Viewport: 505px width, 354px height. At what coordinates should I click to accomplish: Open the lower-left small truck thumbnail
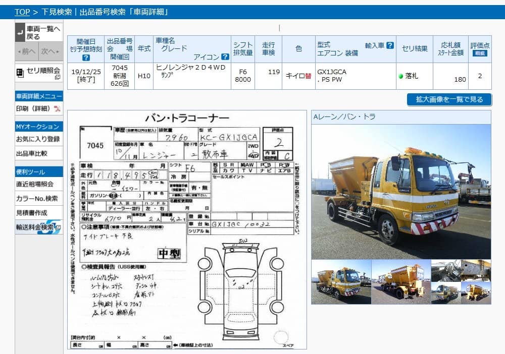[x=446, y=293]
